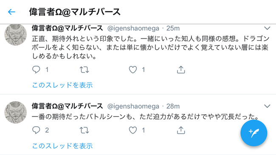Like the 25m tweet
The image size is (276, 155).
(133, 70)
